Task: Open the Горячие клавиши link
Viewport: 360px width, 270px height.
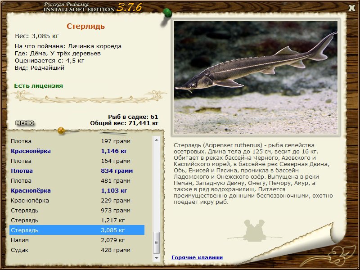Action: point(197,257)
